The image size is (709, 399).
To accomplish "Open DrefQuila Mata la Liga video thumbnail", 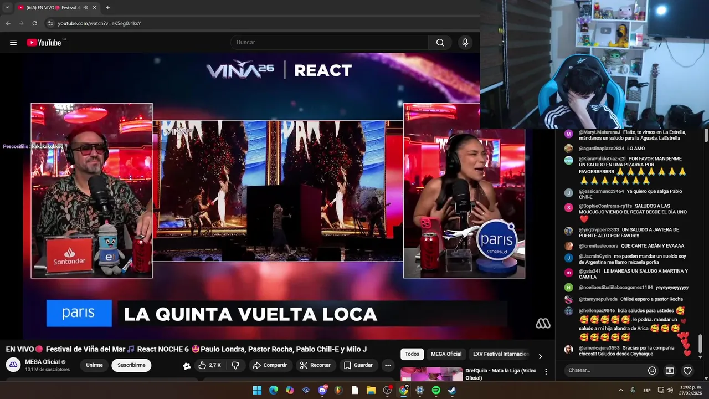I will pos(431,374).
